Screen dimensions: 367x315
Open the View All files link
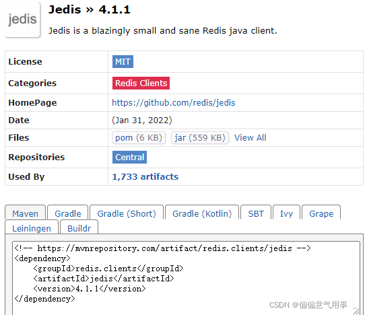coord(251,137)
